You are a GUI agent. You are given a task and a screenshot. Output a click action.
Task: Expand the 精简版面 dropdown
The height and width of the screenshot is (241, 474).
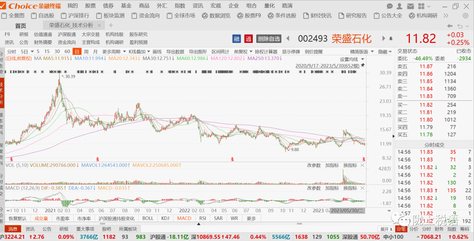[x=362, y=52]
